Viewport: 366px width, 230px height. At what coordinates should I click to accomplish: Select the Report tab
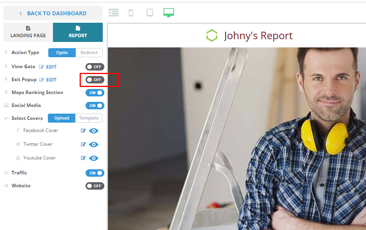[x=78, y=32]
